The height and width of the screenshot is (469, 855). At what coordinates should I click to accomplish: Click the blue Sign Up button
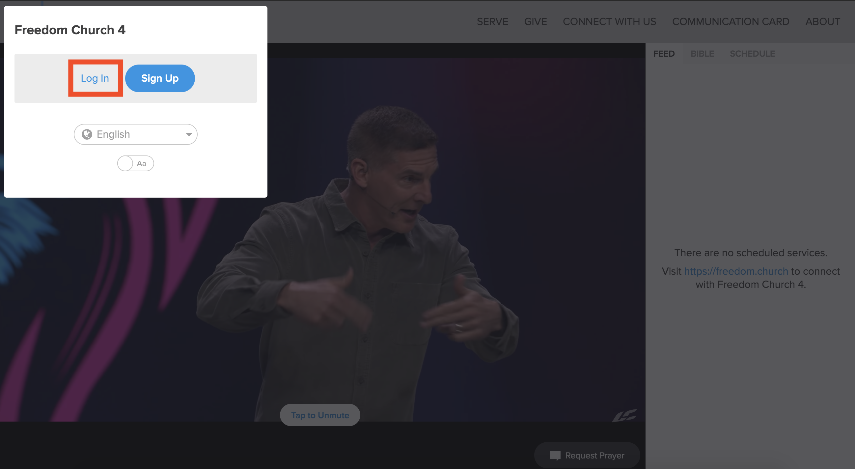click(160, 78)
